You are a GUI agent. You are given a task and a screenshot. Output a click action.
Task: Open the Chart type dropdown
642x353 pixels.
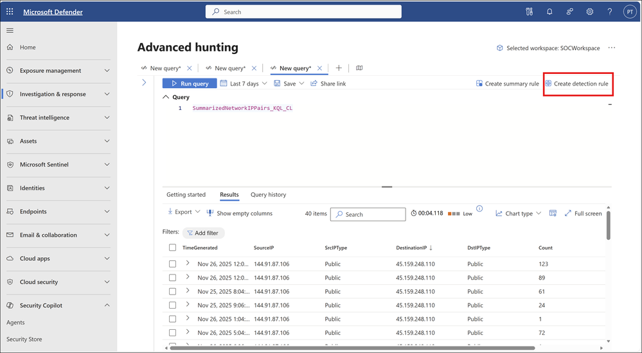[x=519, y=213]
